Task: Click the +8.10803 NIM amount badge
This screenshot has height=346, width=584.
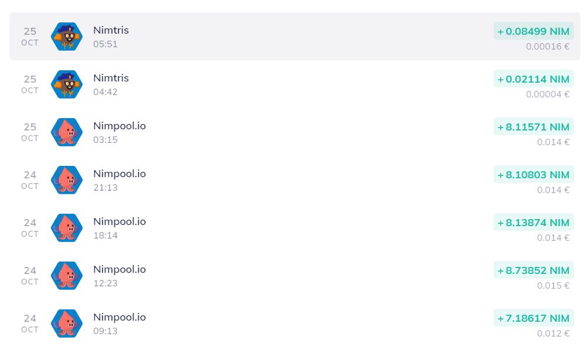Action: click(x=533, y=175)
